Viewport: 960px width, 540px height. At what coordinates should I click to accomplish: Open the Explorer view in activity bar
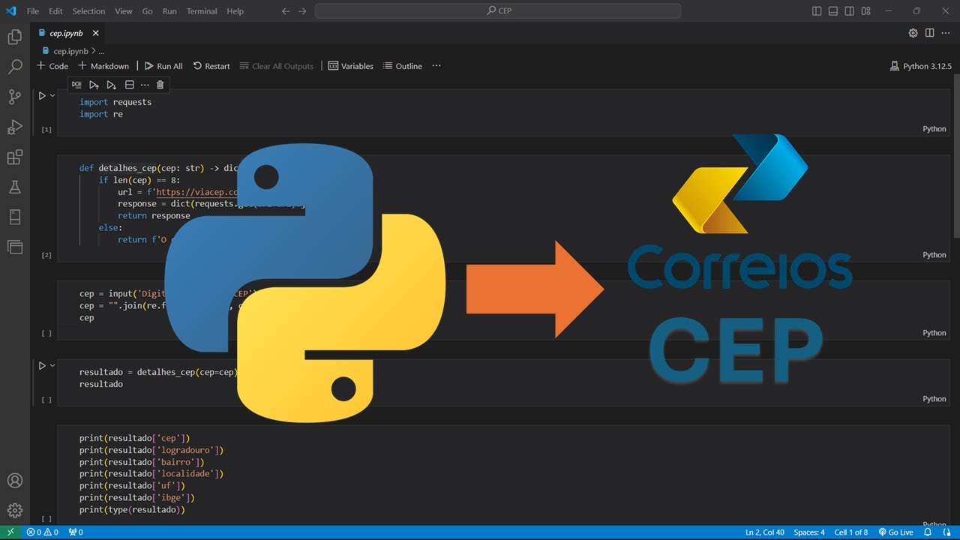click(x=14, y=37)
